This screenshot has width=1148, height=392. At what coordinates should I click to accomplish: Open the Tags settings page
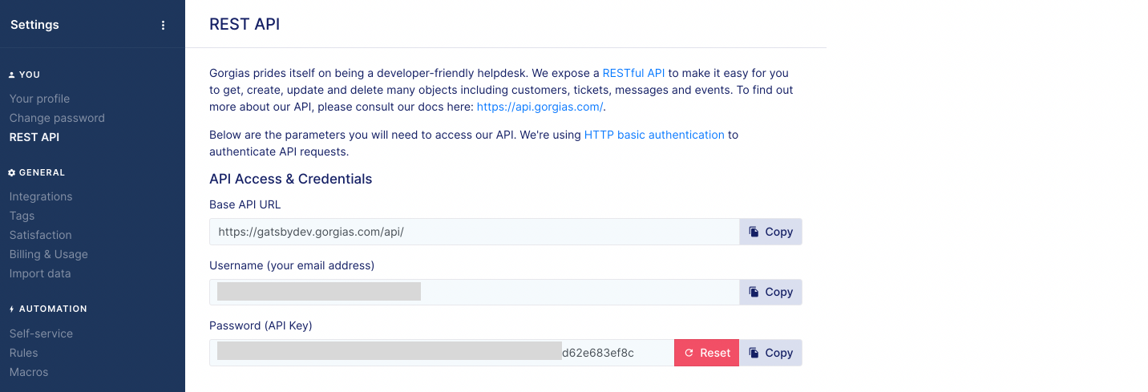22,216
